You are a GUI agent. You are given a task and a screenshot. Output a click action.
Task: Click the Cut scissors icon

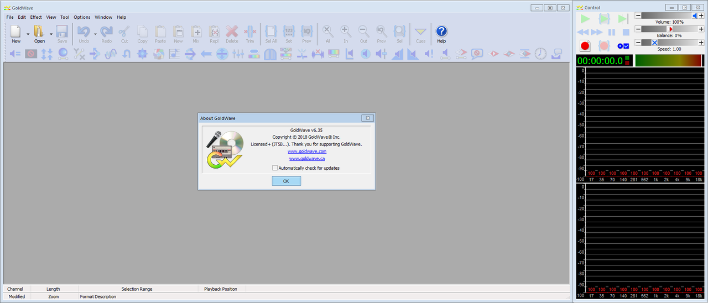tap(124, 31)
